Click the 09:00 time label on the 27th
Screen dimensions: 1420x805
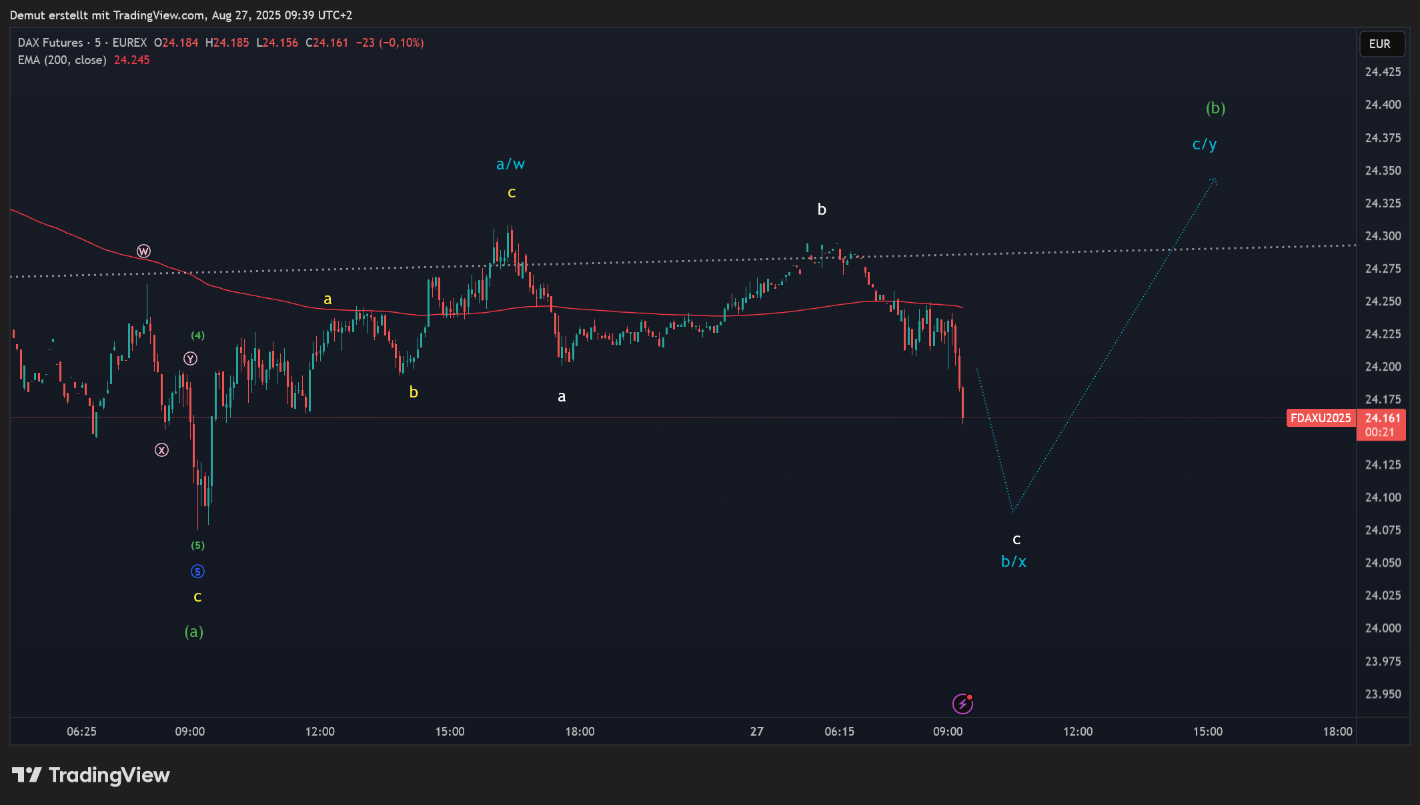pyautogui.click(x=947, y=732)
